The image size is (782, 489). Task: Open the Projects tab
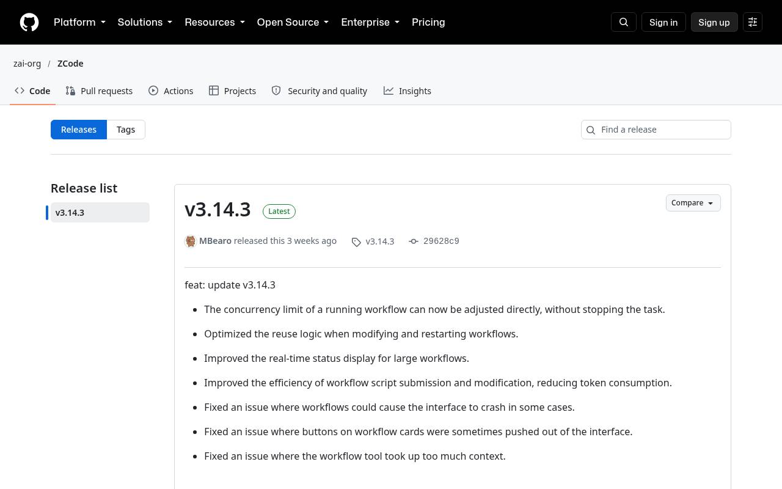(x=232, y=90)
